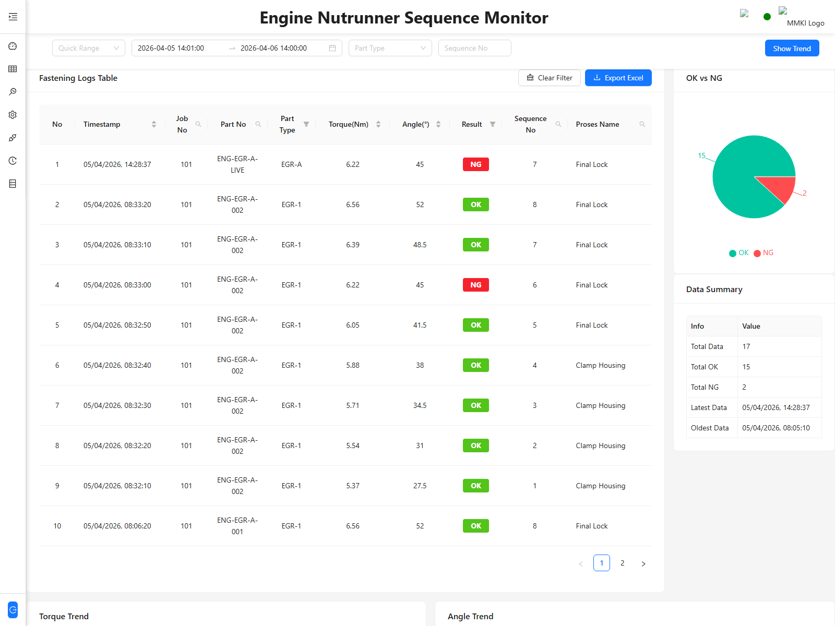Click angle value 48.5 in row 3
Viewport: 835px width, 626px height.
pos(420,245)
